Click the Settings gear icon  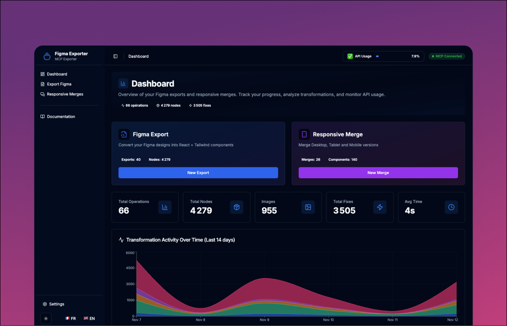(x=45, y=304)
